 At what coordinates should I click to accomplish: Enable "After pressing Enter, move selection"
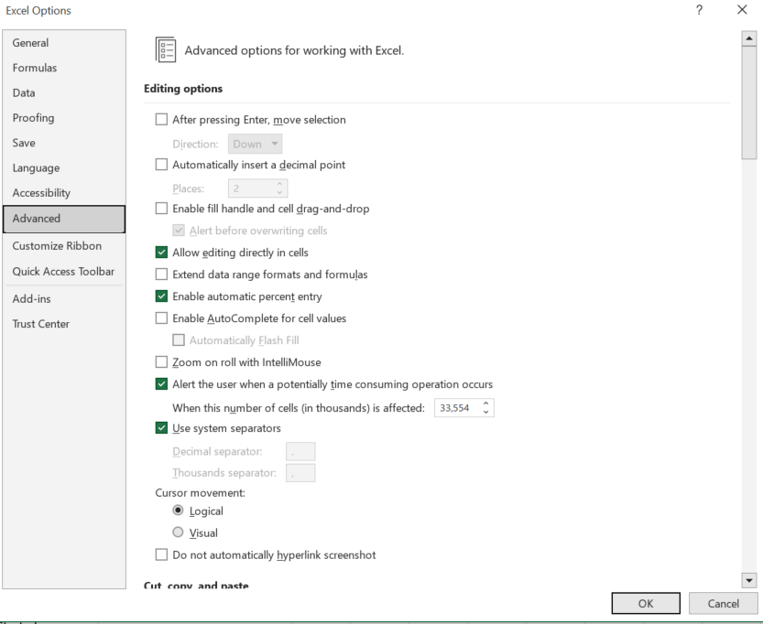coord(161,120)
